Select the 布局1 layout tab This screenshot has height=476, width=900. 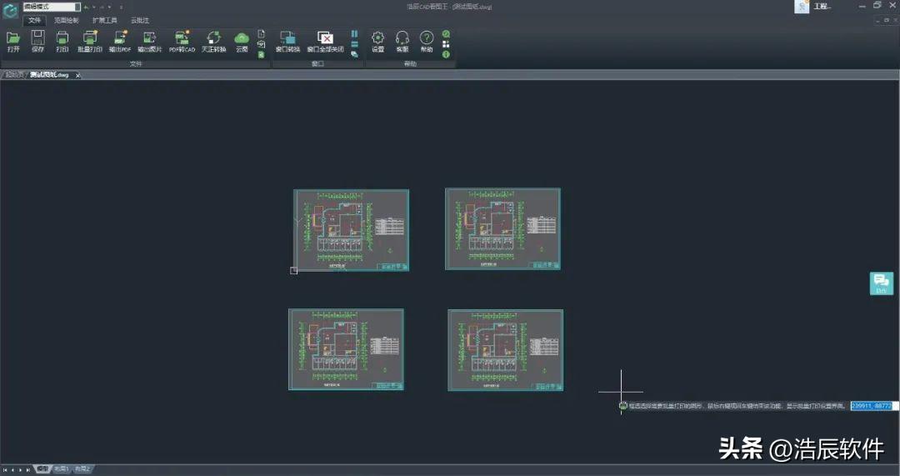coord(62,469)
